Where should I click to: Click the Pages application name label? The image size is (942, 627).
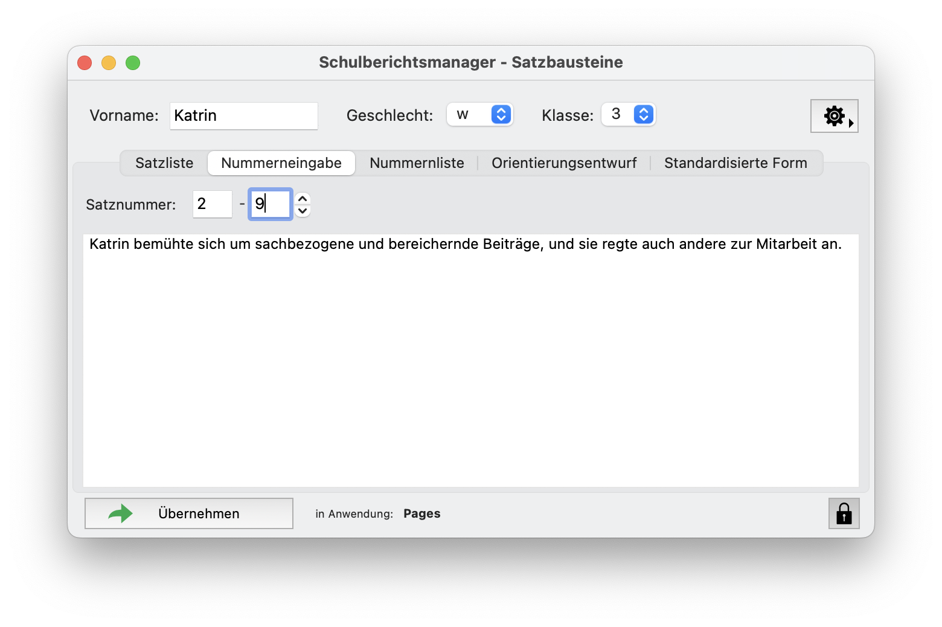(421, 513)
